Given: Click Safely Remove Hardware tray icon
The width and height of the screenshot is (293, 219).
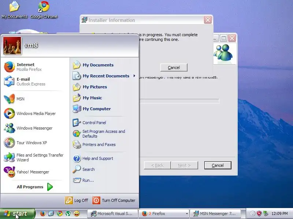Looking at the screenshot, I should (x=265, y=214).
